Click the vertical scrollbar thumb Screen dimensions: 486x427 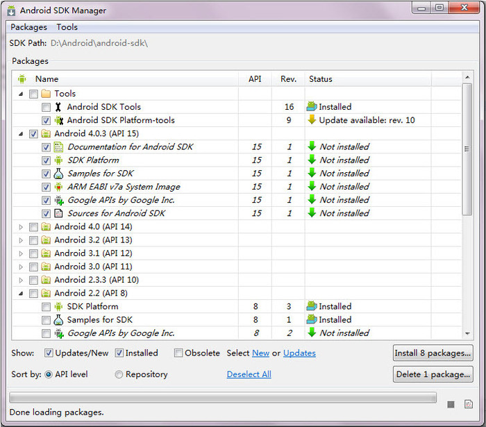click(x=467, y=149)
